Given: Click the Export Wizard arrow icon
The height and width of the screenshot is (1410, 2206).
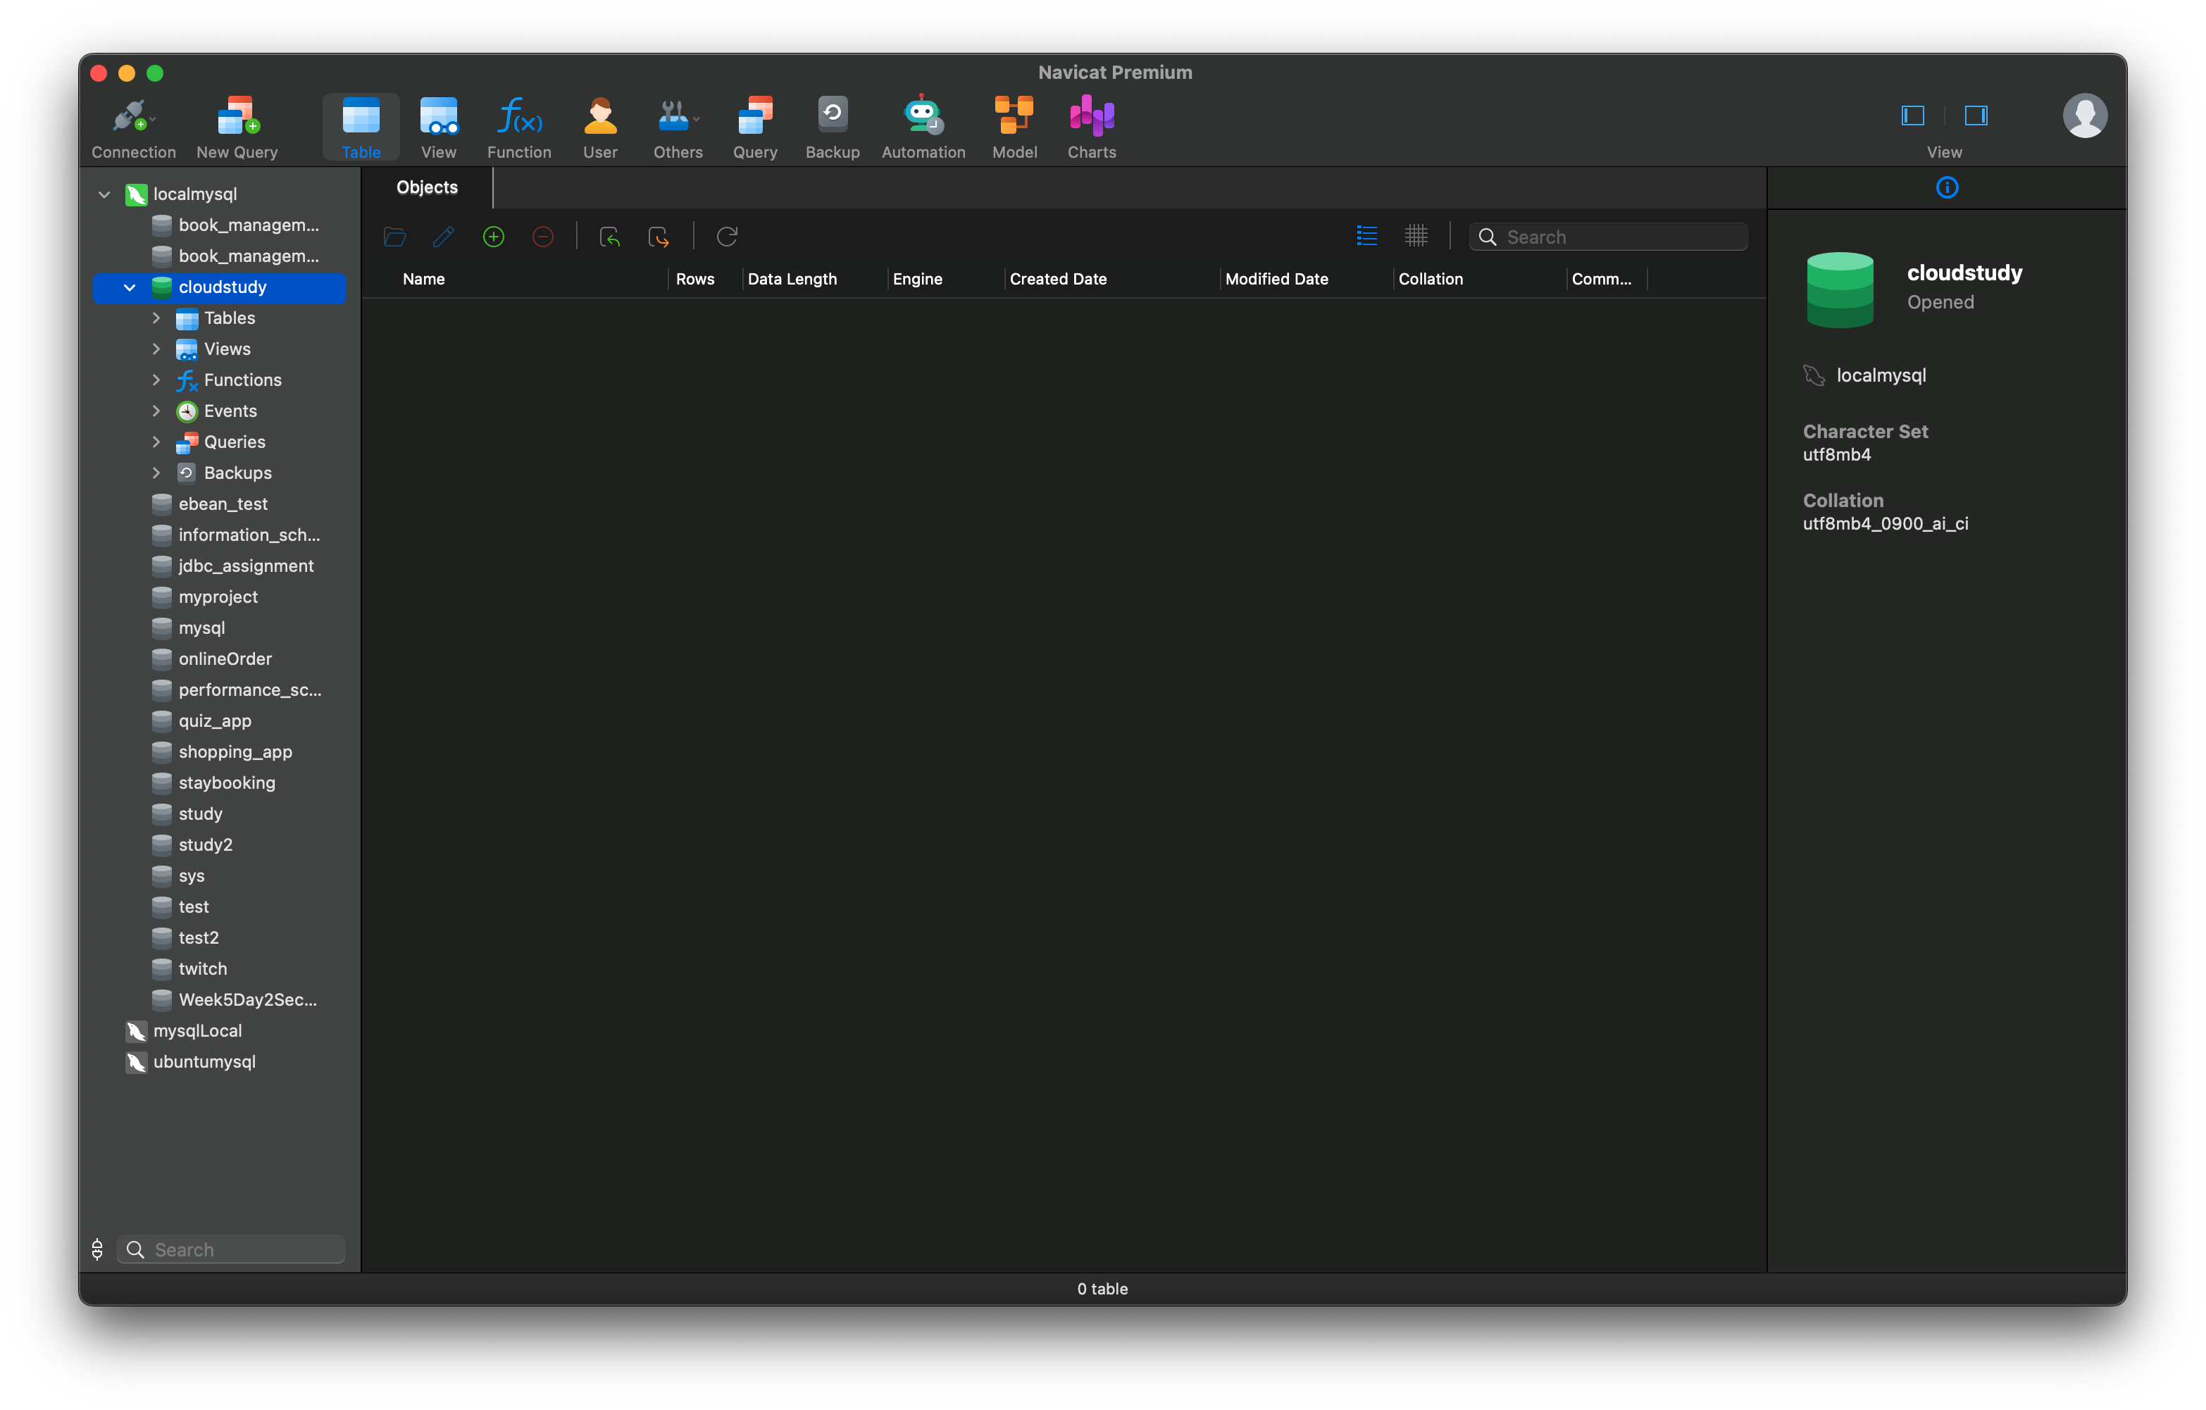Looking at the screenshot, I should tap(659, 237).
